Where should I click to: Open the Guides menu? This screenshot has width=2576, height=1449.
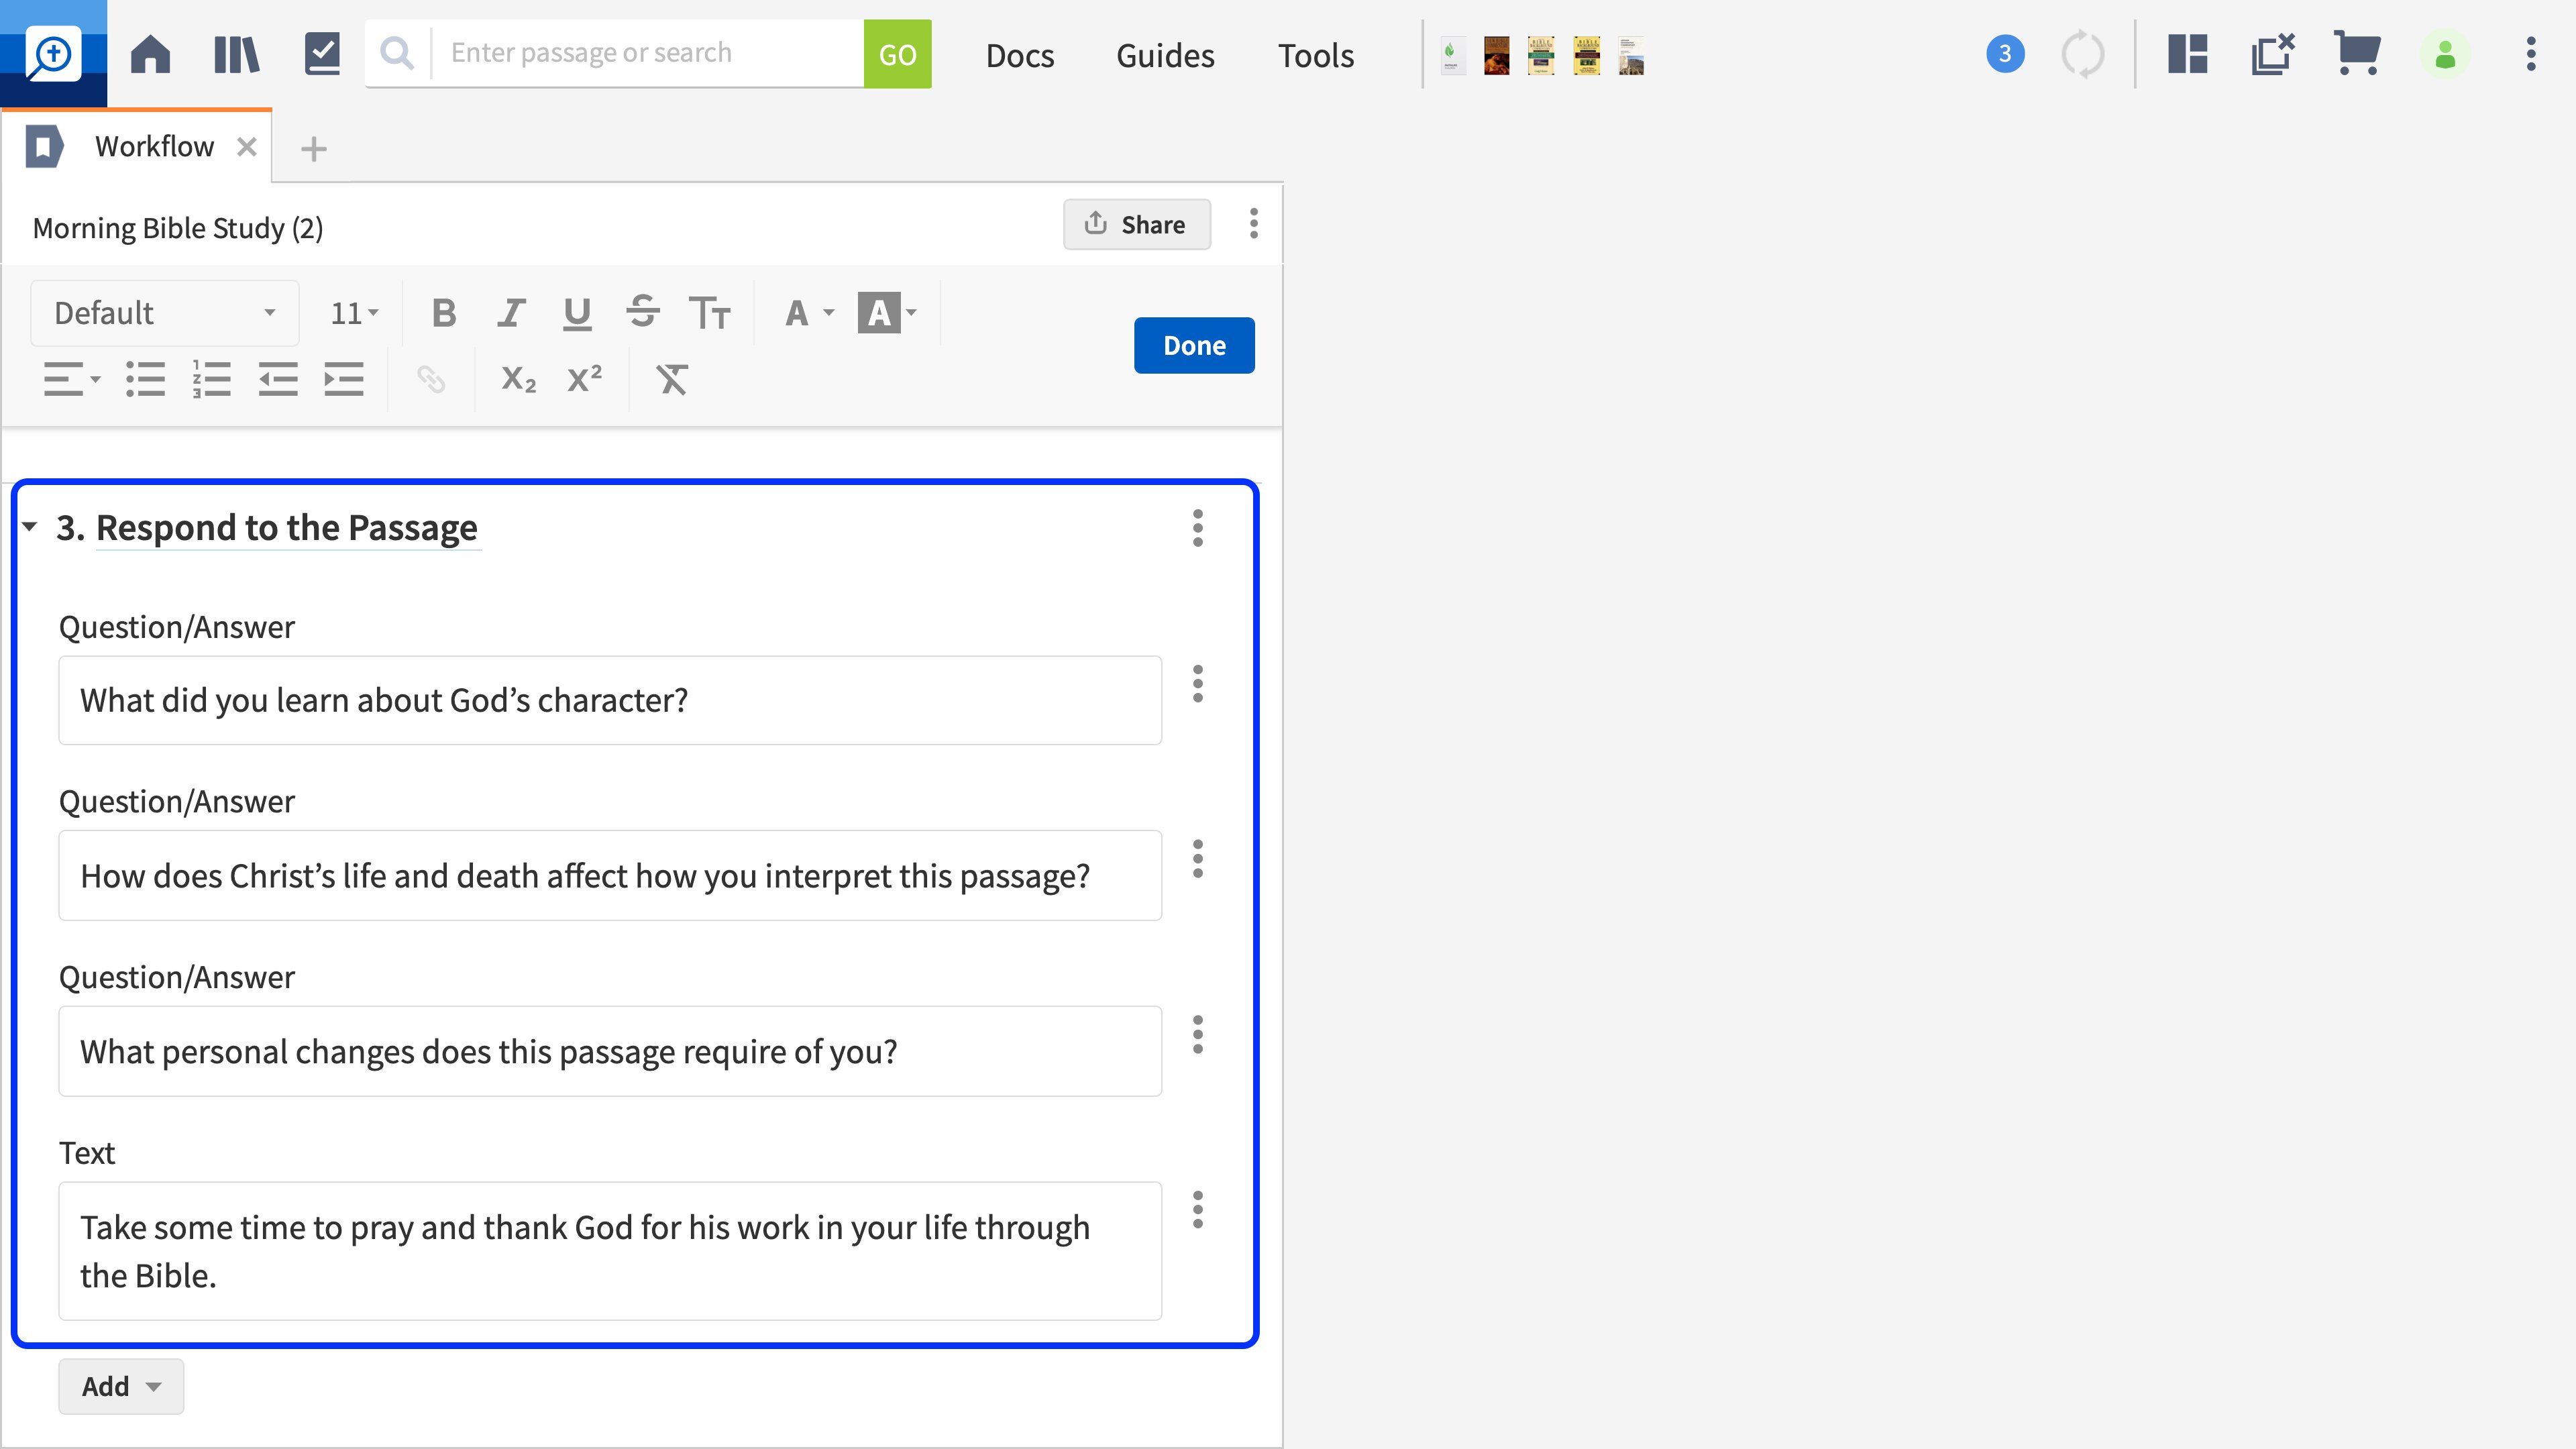click(1165, 55)
